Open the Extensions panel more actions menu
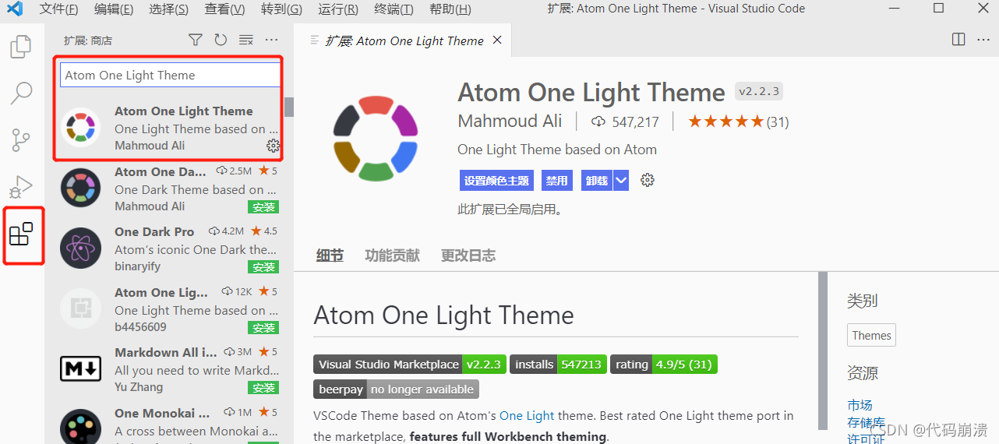 [x=271, y=40]
